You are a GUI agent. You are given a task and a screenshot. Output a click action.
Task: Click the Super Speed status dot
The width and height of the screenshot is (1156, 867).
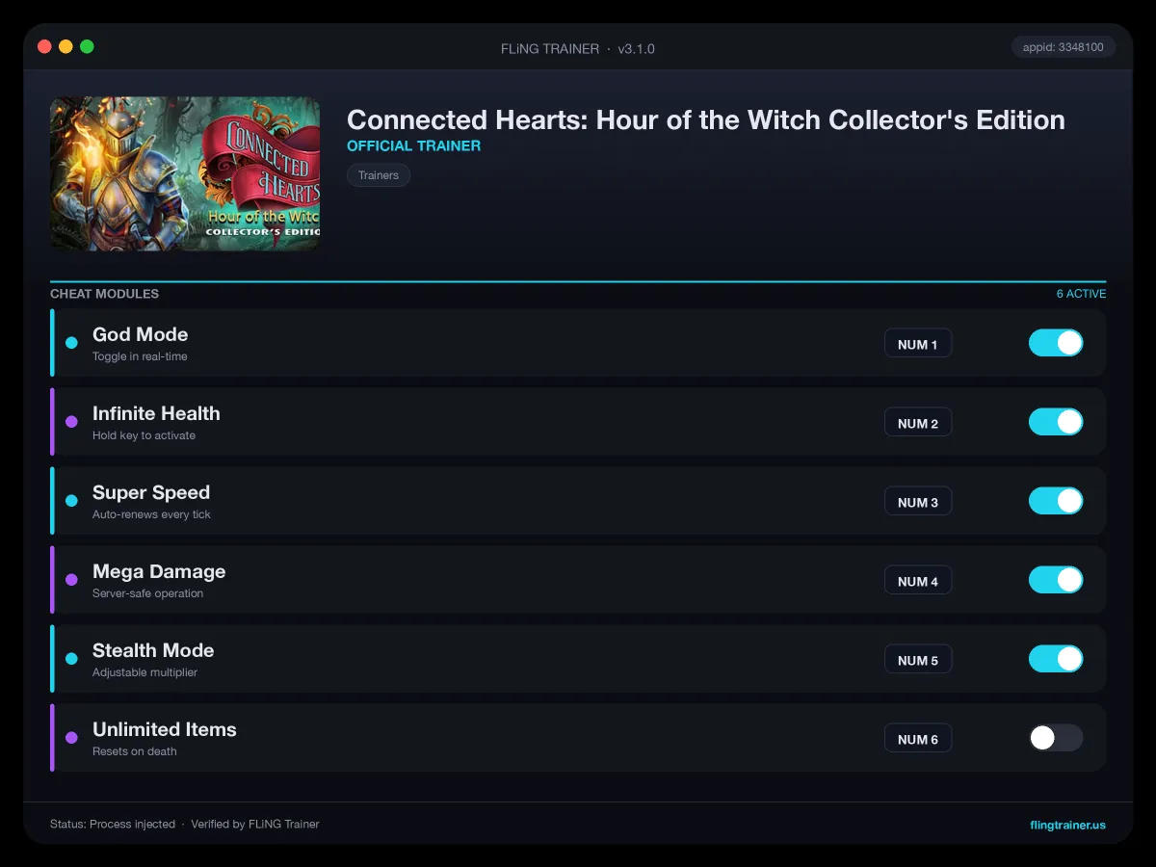(71, 501)
